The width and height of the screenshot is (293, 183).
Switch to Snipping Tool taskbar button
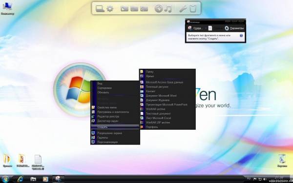pyautogui.click(x=58, y=179)
